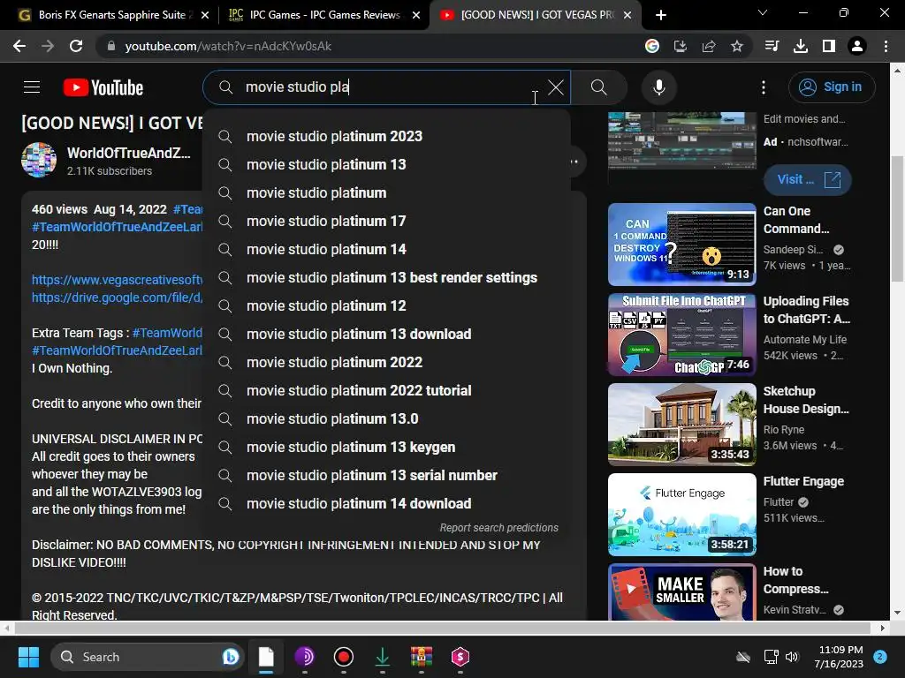
Task: Close the Boris FX tab
Action: click(205, 15)
